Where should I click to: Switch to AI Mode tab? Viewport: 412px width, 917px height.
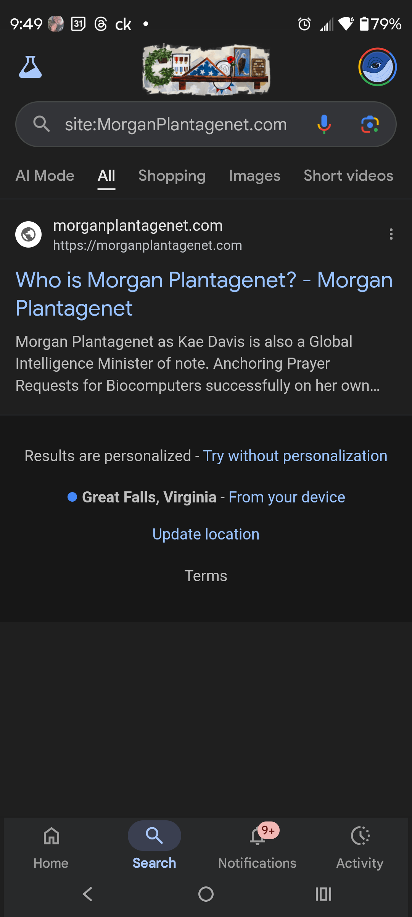tap(45, 176)
